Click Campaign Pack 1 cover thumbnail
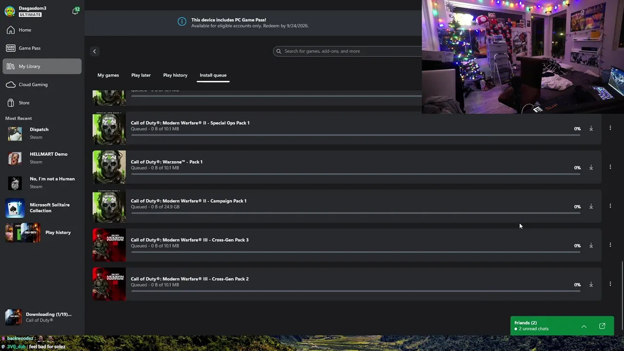 [109, 206]
